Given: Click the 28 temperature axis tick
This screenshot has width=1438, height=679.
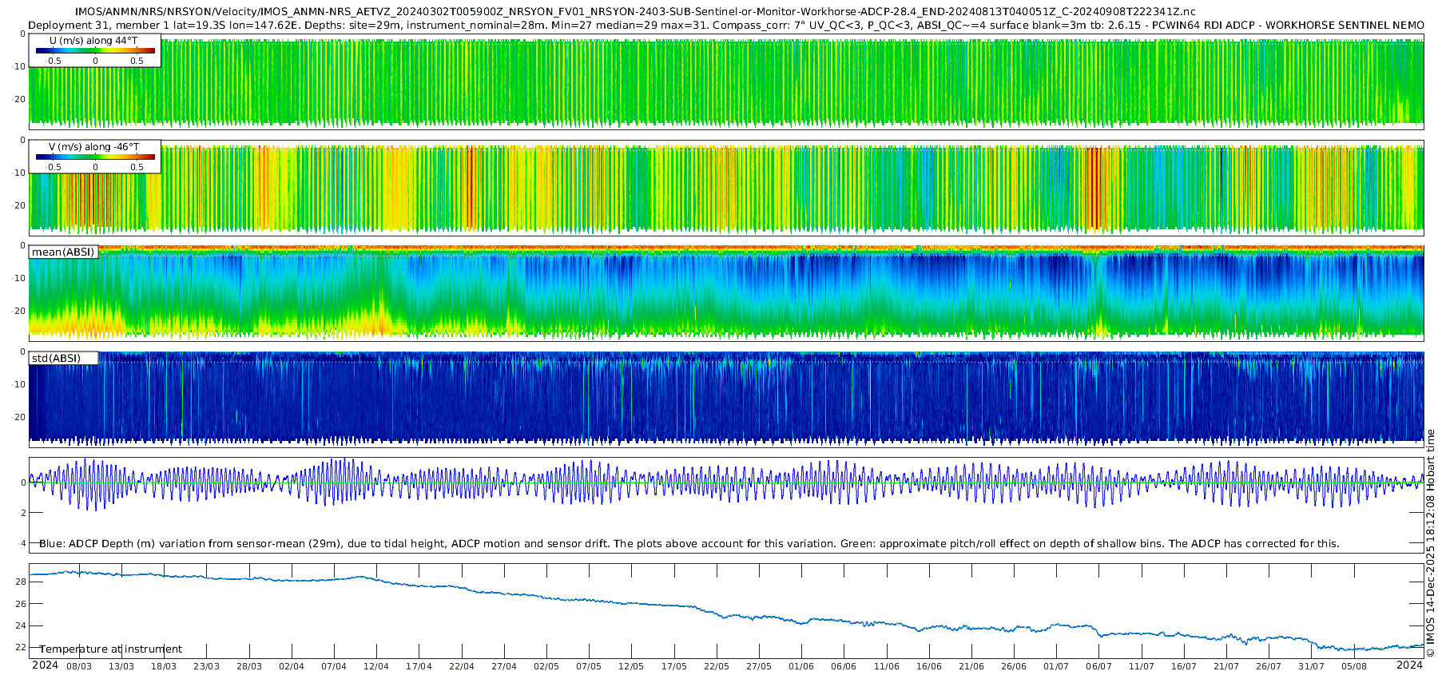Looking at the screenshot, I should [21, 582].
